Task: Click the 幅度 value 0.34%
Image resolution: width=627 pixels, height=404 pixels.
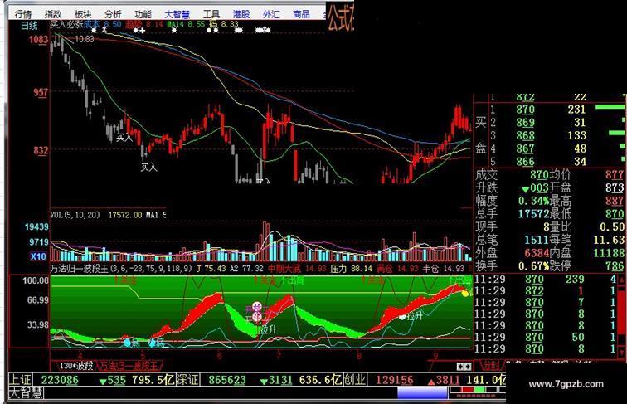Action: pyautogui.click(x=534, y=201)
